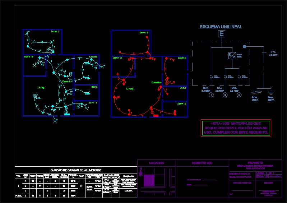287x203 pixels.
Task: Select the TOTAL row label in load table
Action: pyautogui.click(x=18, y=195)
